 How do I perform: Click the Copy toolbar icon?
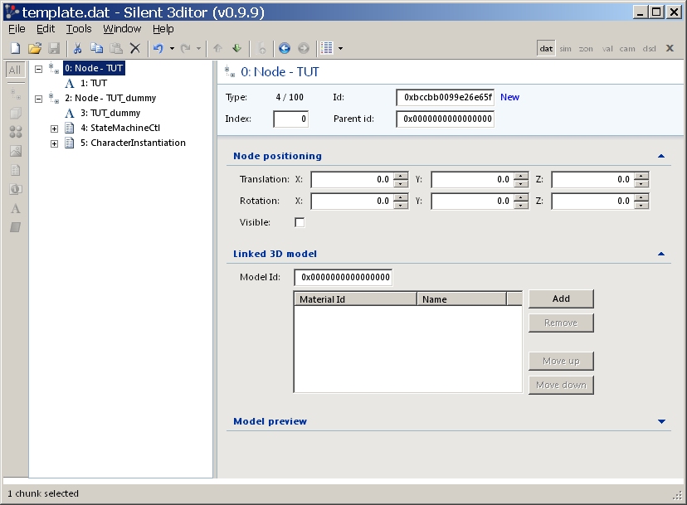[96, 48]
